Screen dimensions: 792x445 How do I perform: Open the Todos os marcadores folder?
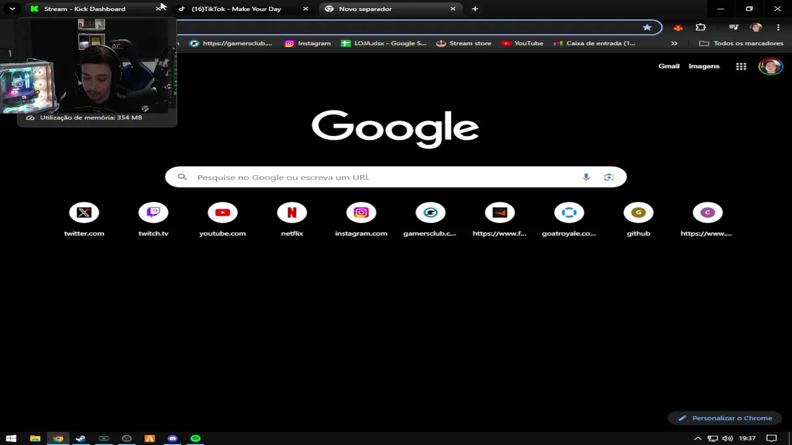click(x=741, y=43)
